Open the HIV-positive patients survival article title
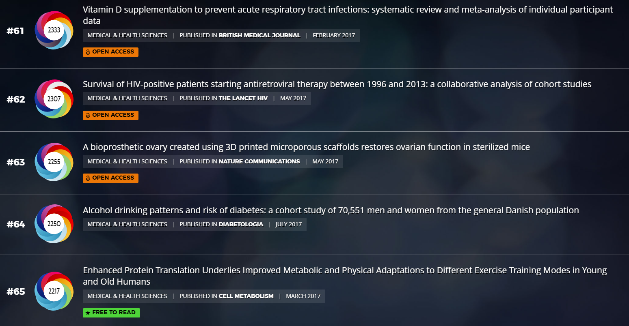Image resolution: width=629 pixels, height=326 pixels. coord(337,84)
